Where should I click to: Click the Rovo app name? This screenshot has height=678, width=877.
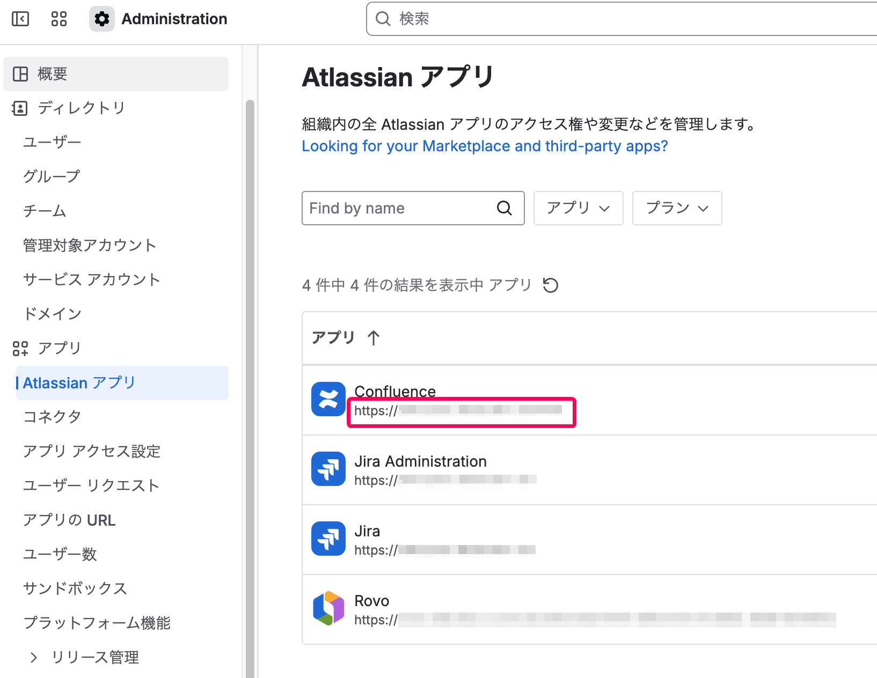click(371, 601)
